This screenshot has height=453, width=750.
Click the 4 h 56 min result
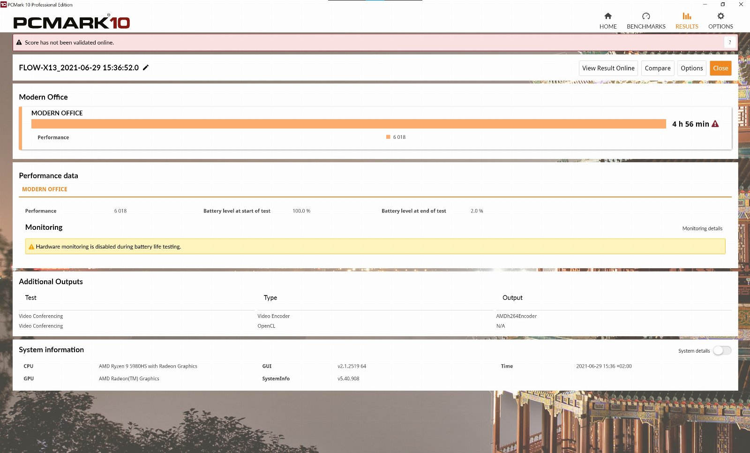(x=690, y=124)
